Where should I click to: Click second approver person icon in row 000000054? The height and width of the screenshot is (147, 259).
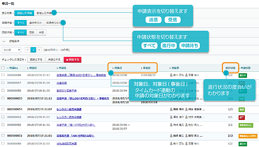click(186, 109)
